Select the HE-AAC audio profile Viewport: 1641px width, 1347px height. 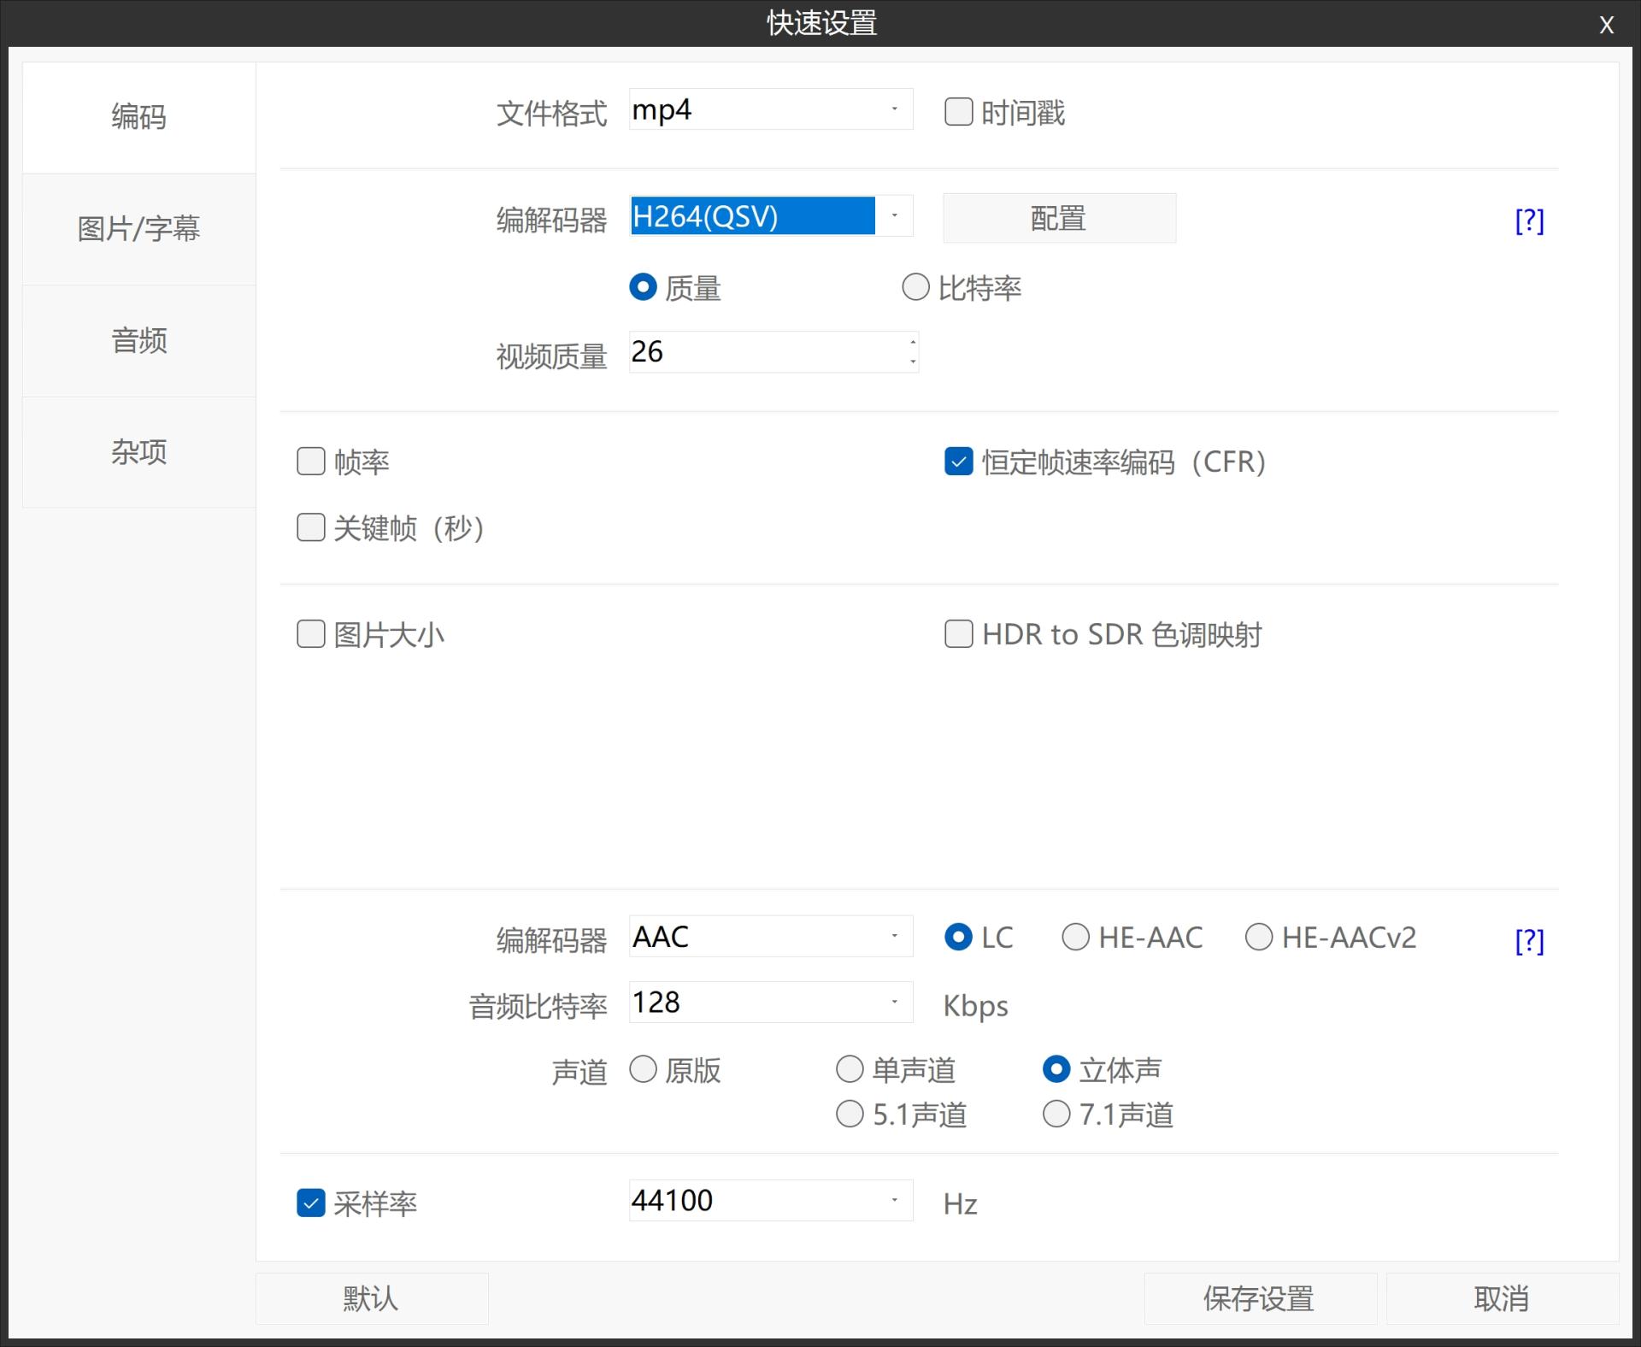pos(1075,937)
